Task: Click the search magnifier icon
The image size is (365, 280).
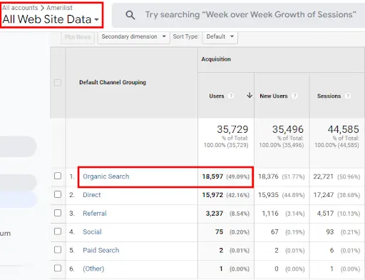Action: (130, 15)
